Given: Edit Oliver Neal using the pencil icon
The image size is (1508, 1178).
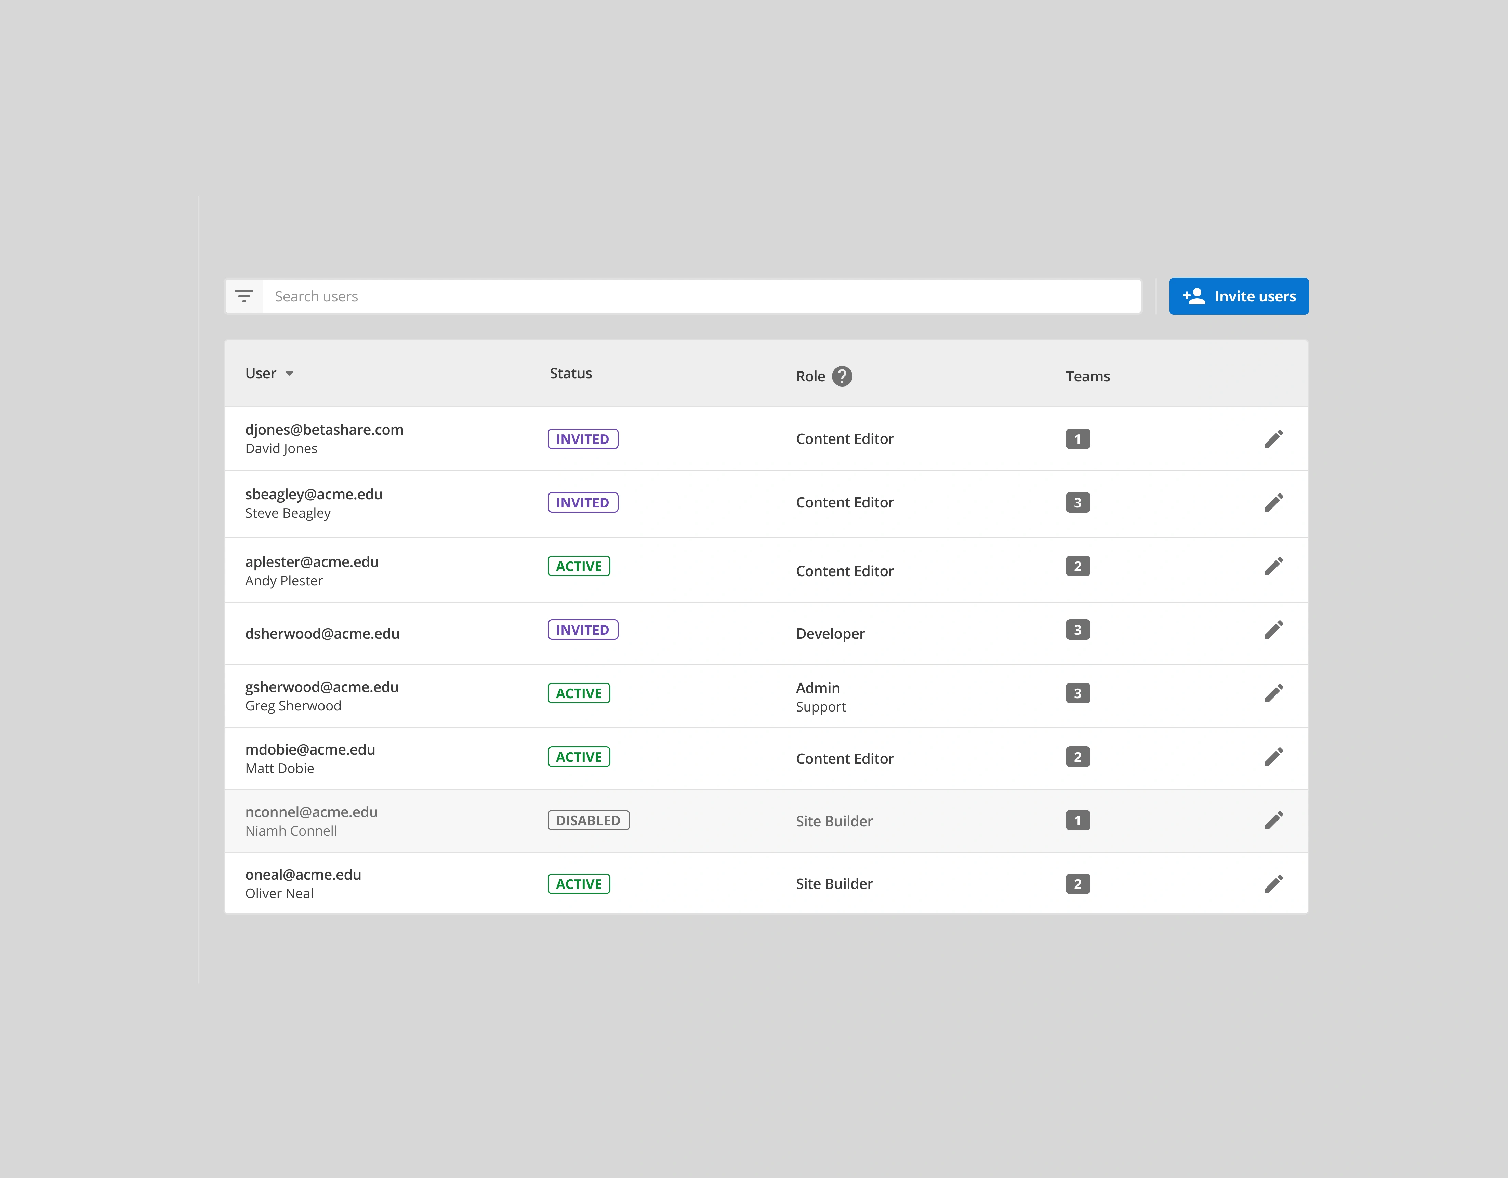Looking at the screenshot, I should pos(1274,884).
